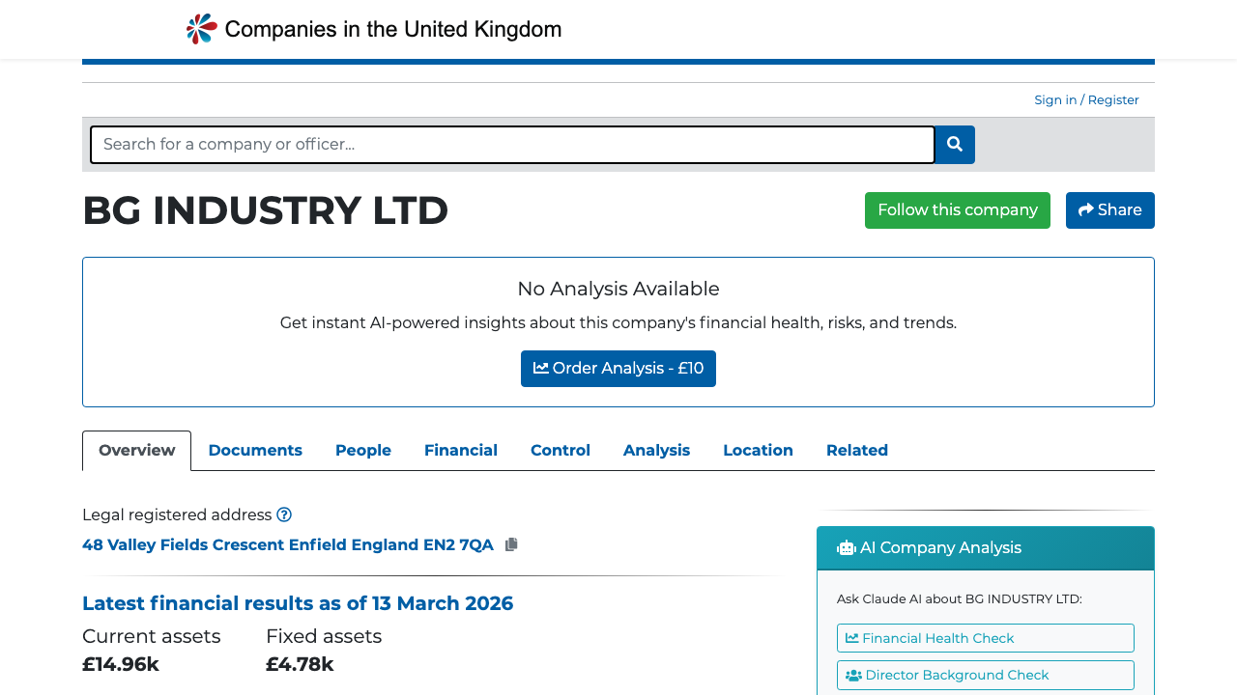Click the people icon on Director Background Check
This screenshot has width=1237, height=695.
point(852,675)
